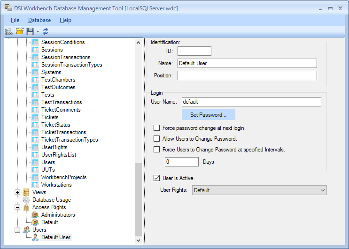The height and width of the screenshot is (249, 349).
Task: Expand the Views tree node
Action: coord(17,192)
